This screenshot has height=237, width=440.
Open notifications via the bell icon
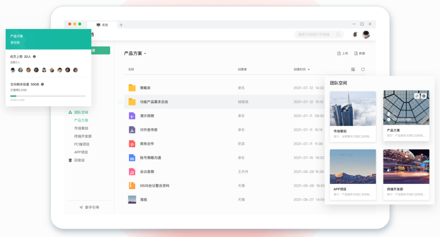(x=355, y=34)
